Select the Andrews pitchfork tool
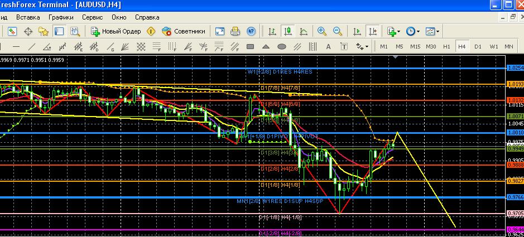Screen dimensions: 524x237 pyautogui.click(x=297, y=47)
